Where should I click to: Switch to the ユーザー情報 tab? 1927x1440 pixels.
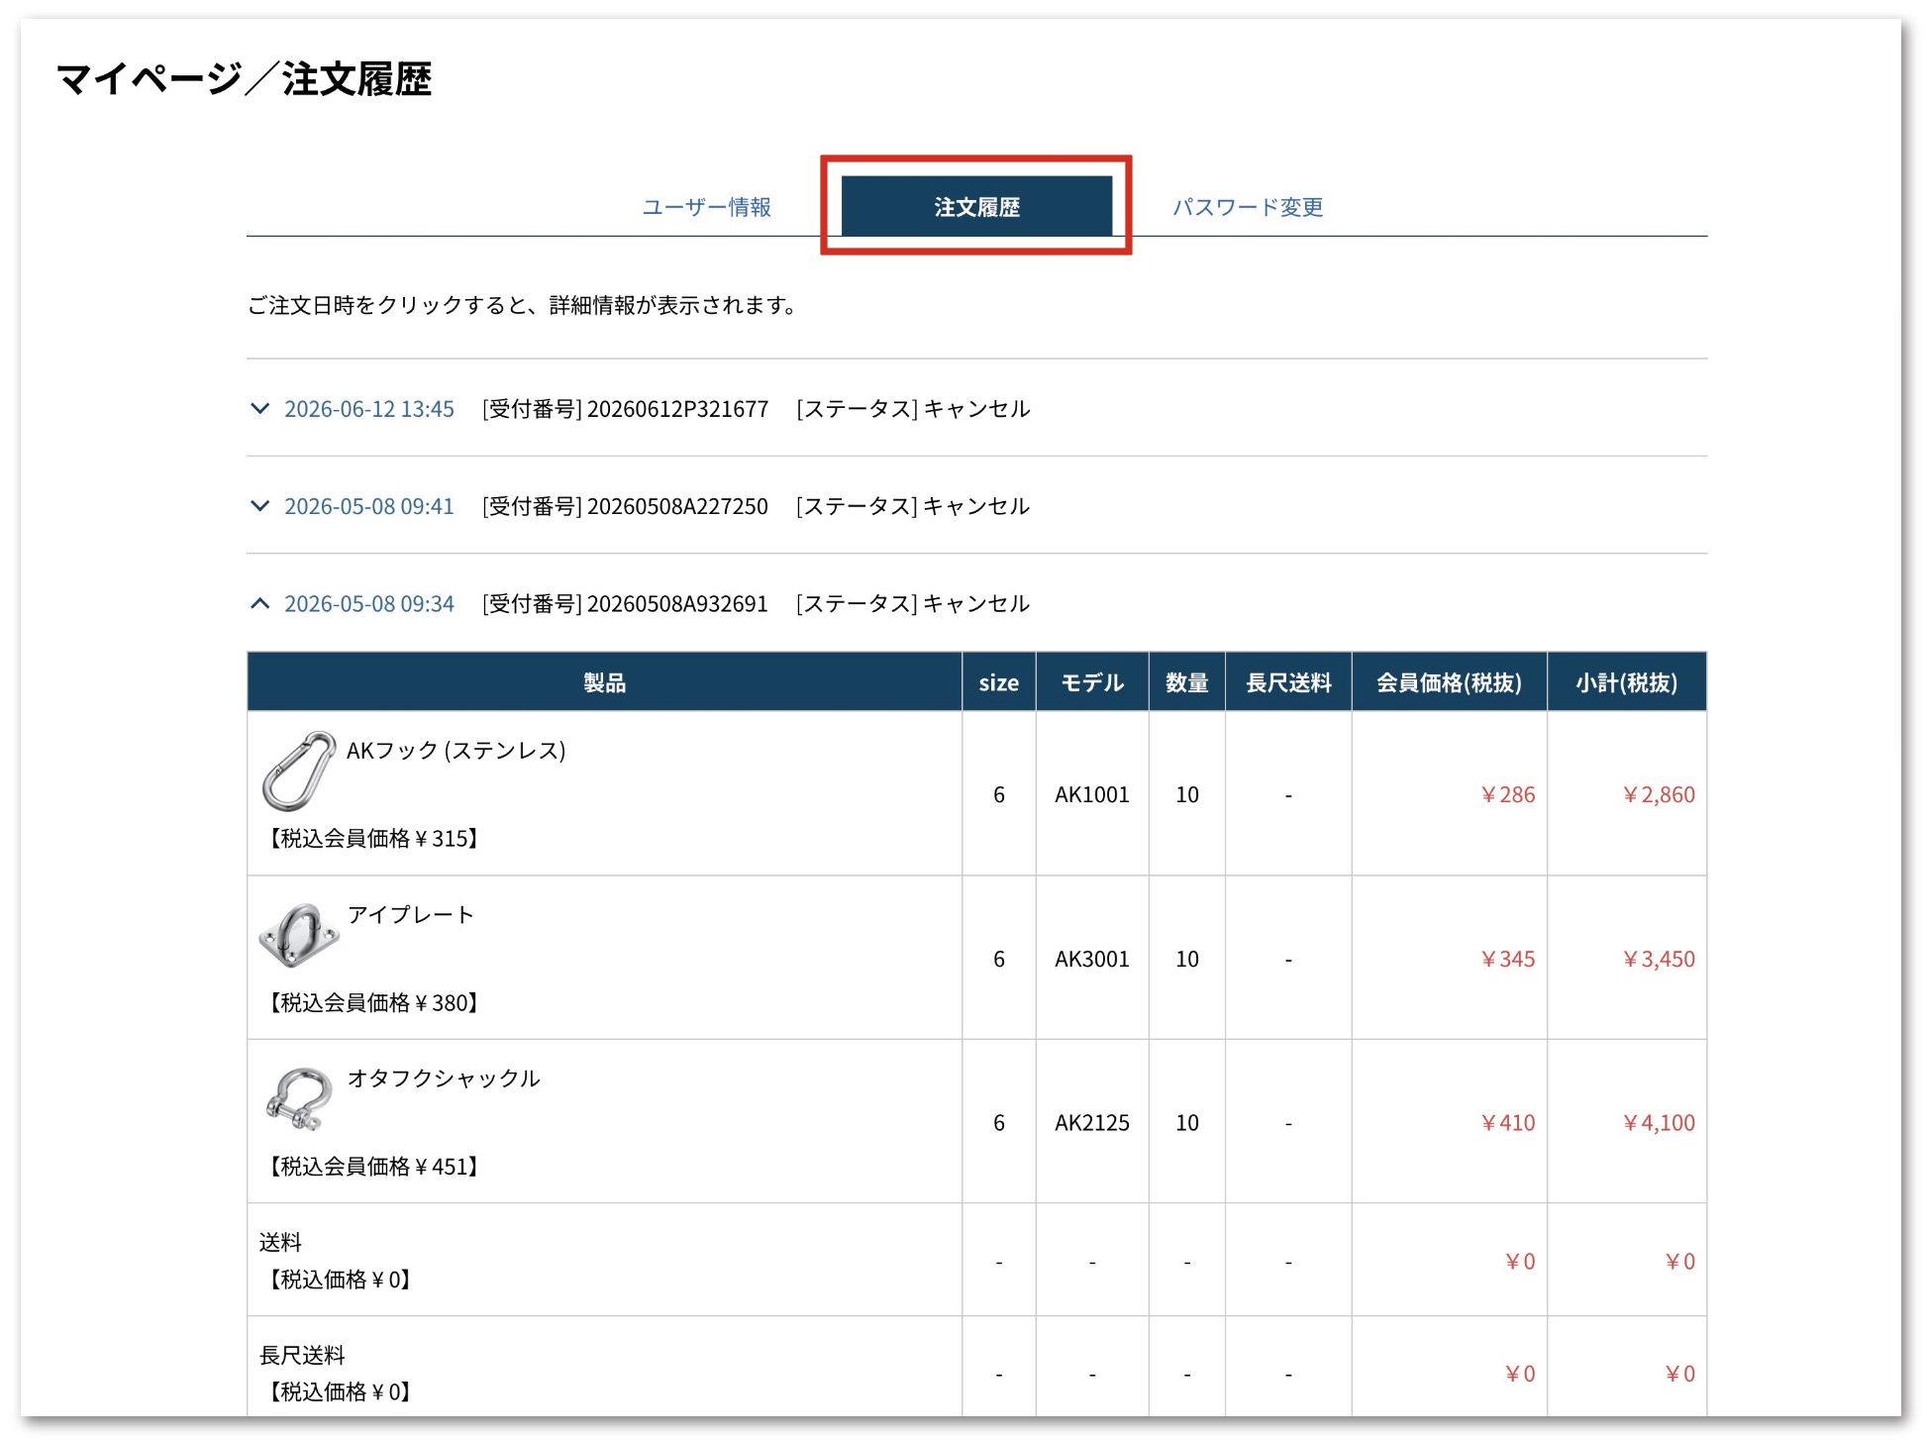[706, 207]
